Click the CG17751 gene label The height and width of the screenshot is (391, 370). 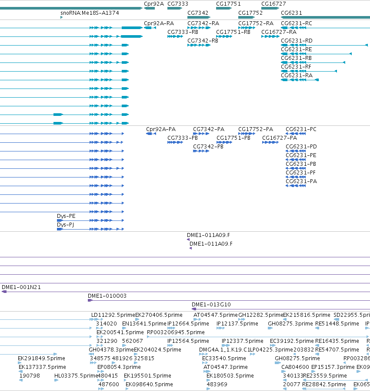pos(228,4)
